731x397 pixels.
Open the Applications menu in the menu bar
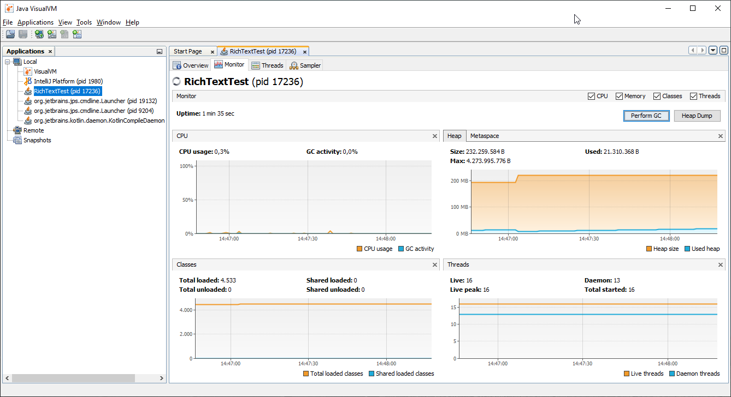pyautogui.click(x=36, y=22)
